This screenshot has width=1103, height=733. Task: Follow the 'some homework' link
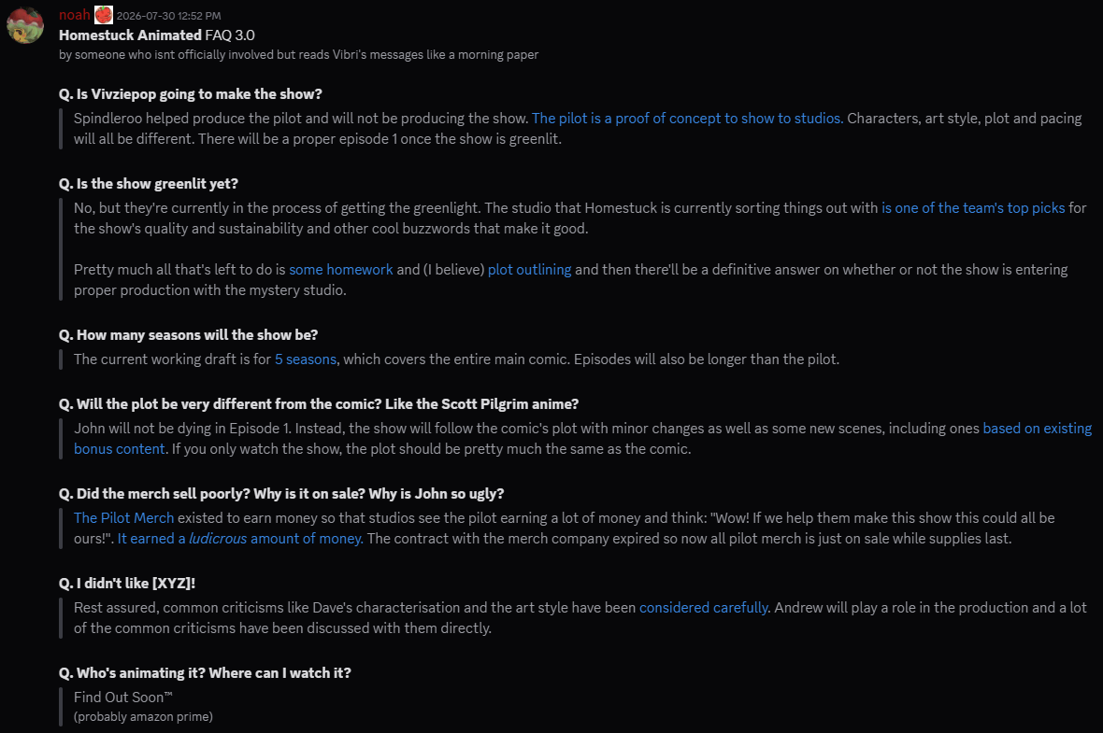click(x=340, y=269)
